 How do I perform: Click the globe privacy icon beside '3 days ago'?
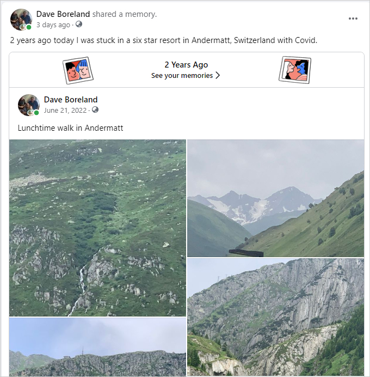79,25
